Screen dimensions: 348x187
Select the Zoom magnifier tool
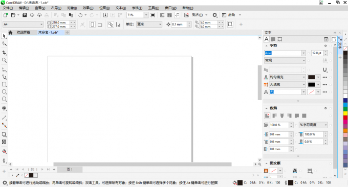pos(4,60)
